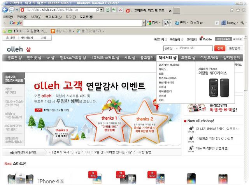The height and width of the screenshot is (185, 249).
Task: Go back with the browser Back arrow
Action: coord(5,10)
